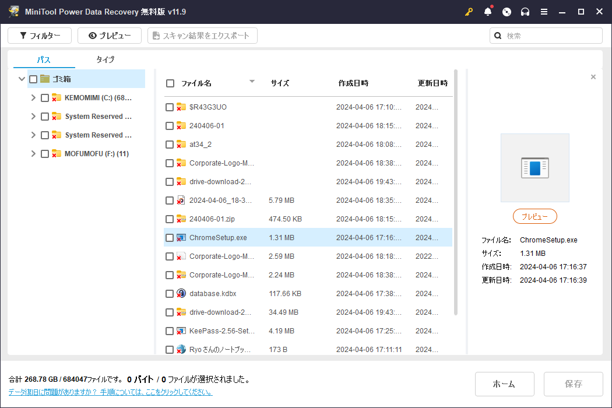The height and width of the screenshot is (408, 612).
Task: Click the database.kdbx file icon
Action: pyautogui.click(x=181, y=294)
